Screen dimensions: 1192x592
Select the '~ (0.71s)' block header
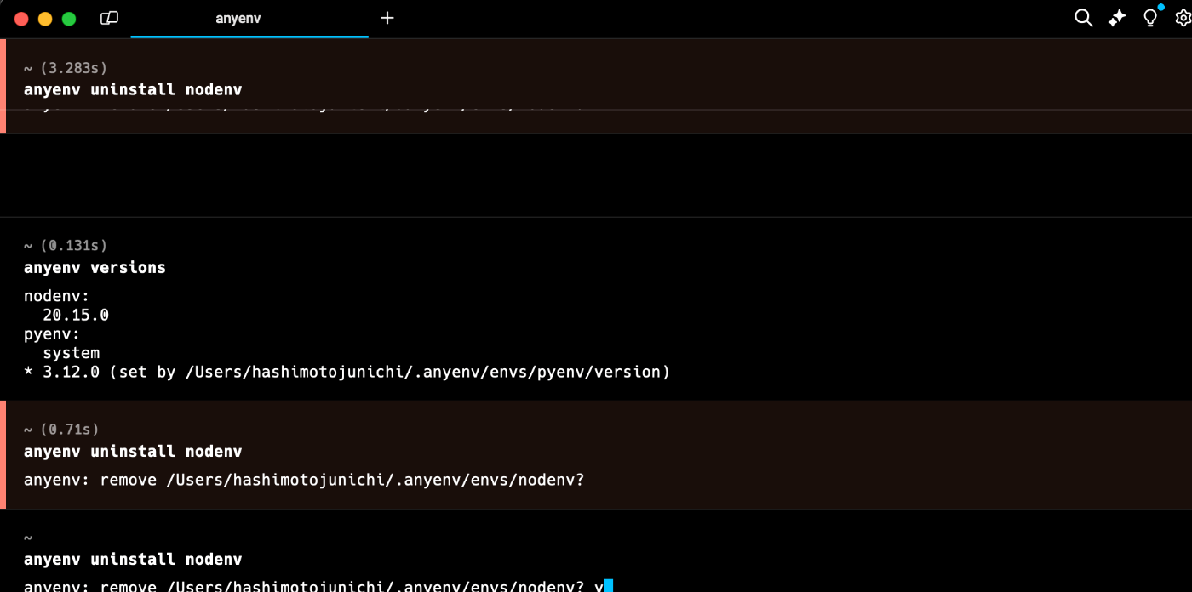(x=61, y=429)
